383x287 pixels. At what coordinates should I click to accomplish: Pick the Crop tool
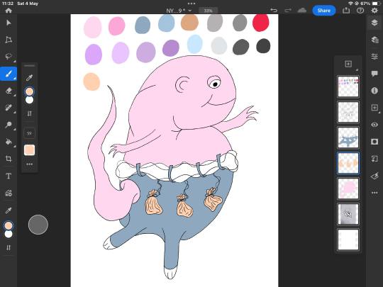click(9, 159)
